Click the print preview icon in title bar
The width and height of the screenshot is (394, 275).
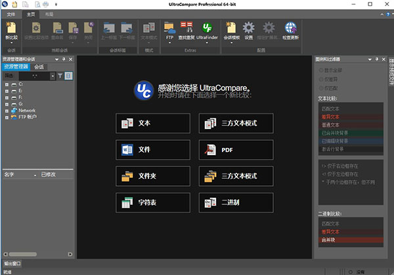[x=37, y=4]
